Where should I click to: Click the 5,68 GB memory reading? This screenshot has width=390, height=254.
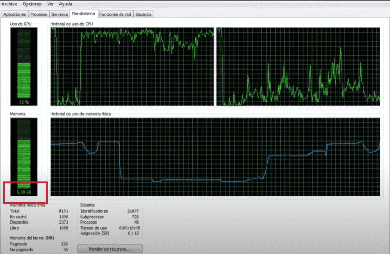pos(24,192)
